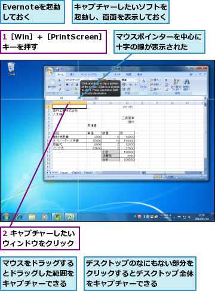Click the 100% zoom level button
This screenshot has width=215, height=291.
pyautogui.click(x=171, y=177)
